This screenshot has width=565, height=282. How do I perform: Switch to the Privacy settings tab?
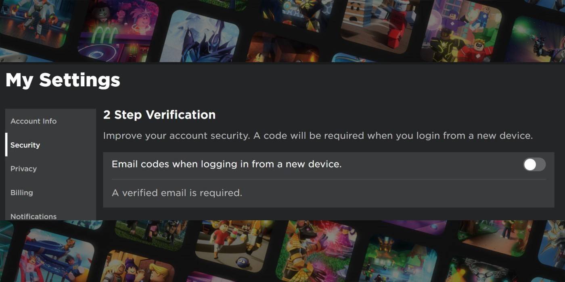point(23,169)
